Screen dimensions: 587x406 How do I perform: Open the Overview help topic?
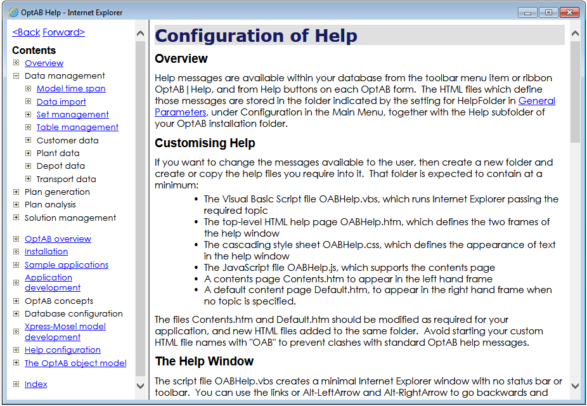[x=44, y=63]
